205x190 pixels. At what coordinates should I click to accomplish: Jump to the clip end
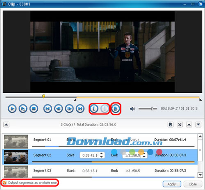click(80, 109)
